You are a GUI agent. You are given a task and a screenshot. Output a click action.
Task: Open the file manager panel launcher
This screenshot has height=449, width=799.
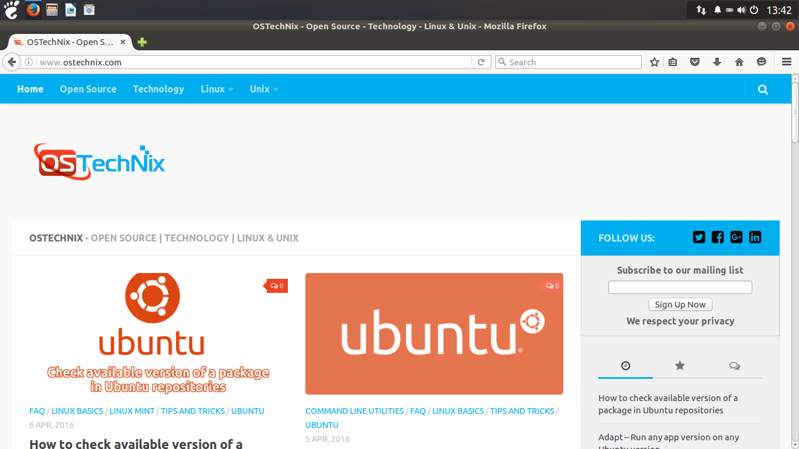52,10
